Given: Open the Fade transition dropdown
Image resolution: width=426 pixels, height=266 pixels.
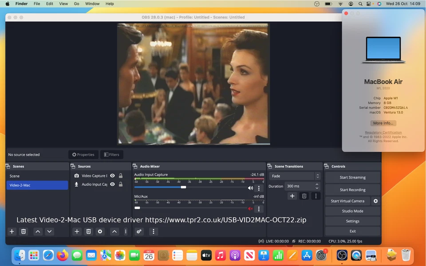Looking at the screenshot, I should tap(292, 176).
